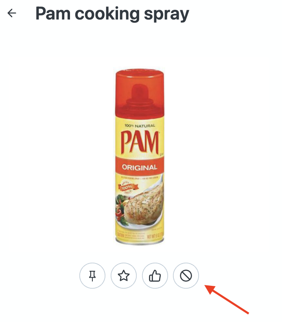
Task: Mark the item as favorite with the star
Action: click(x=124, y=276)
